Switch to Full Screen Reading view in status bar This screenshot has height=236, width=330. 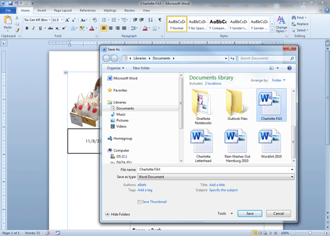coord(260,233)
